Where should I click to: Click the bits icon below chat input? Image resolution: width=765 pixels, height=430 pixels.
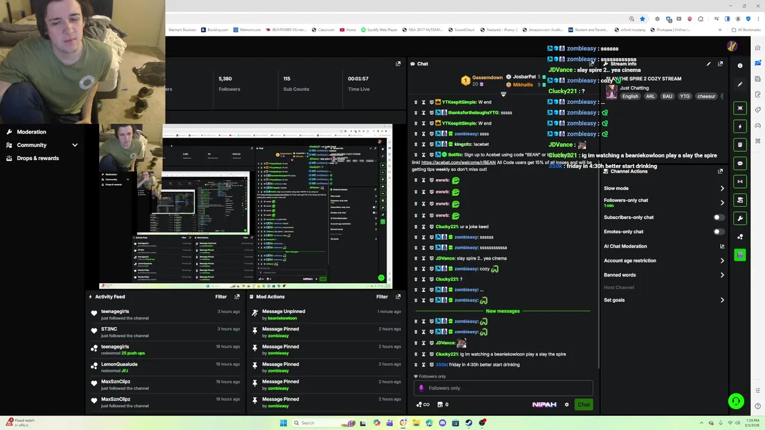click(440, 405)
